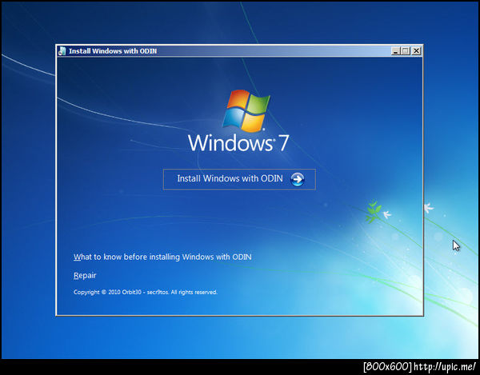Open the Repair link
Image resolution: width=480 pixels, height=375 pixels.
[85, 276]
